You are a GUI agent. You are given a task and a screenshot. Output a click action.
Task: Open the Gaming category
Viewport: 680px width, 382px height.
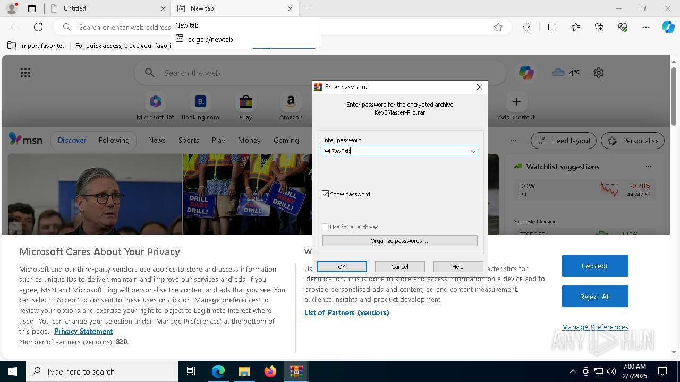[x=286, y=141]
